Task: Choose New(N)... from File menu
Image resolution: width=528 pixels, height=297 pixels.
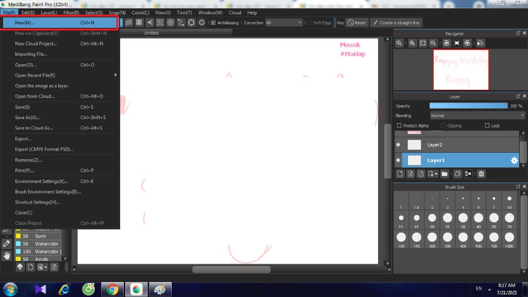Action: (x=60, y=23)
